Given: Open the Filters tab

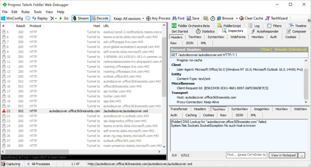Looking at the screenshot, I should [x=275, y=26].
